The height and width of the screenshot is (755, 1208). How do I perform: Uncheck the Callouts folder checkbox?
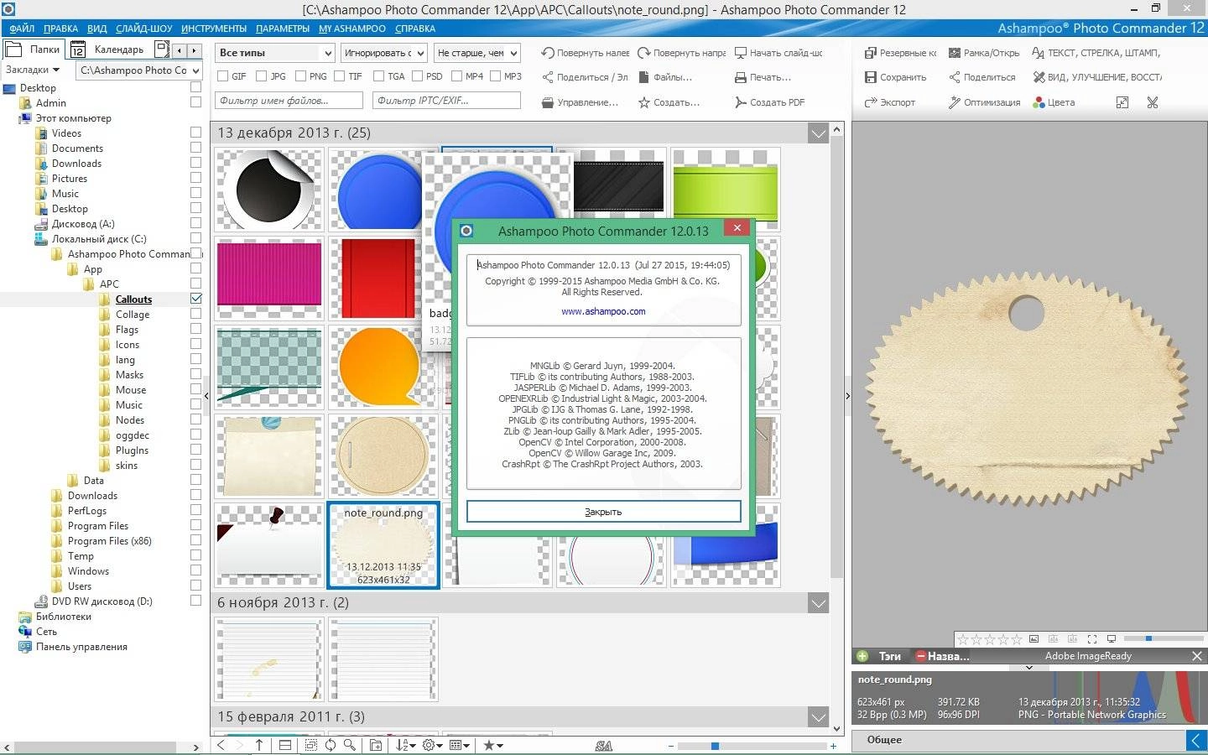coord(196,299)
